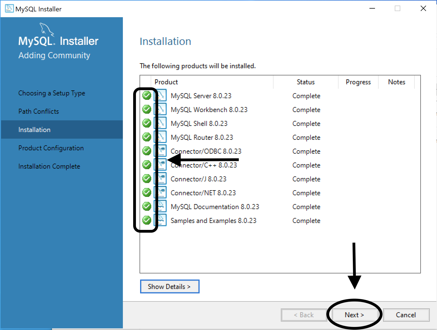Click Complete status for Connector/NET
The image size is (437, 330).
(x=306, y=193)
